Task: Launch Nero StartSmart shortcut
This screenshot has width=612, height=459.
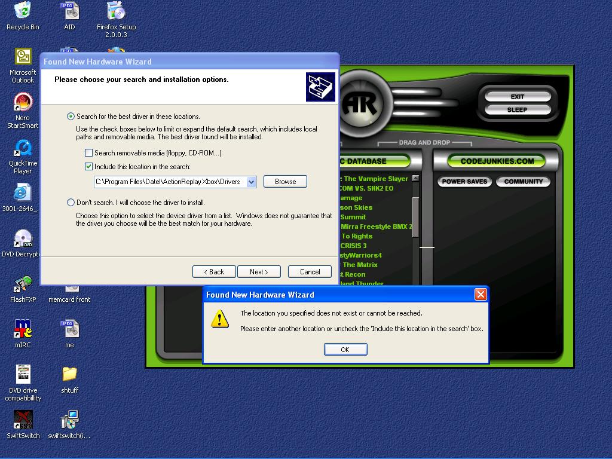Action: pyautogui.click(x=23, y=103)
